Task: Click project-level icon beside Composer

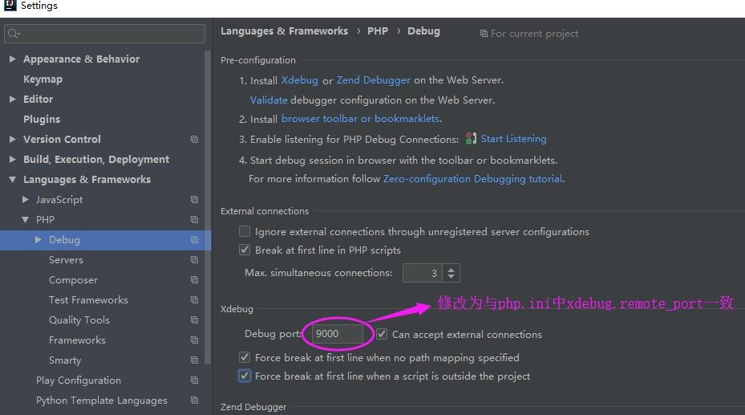Action: click(194, 280)
